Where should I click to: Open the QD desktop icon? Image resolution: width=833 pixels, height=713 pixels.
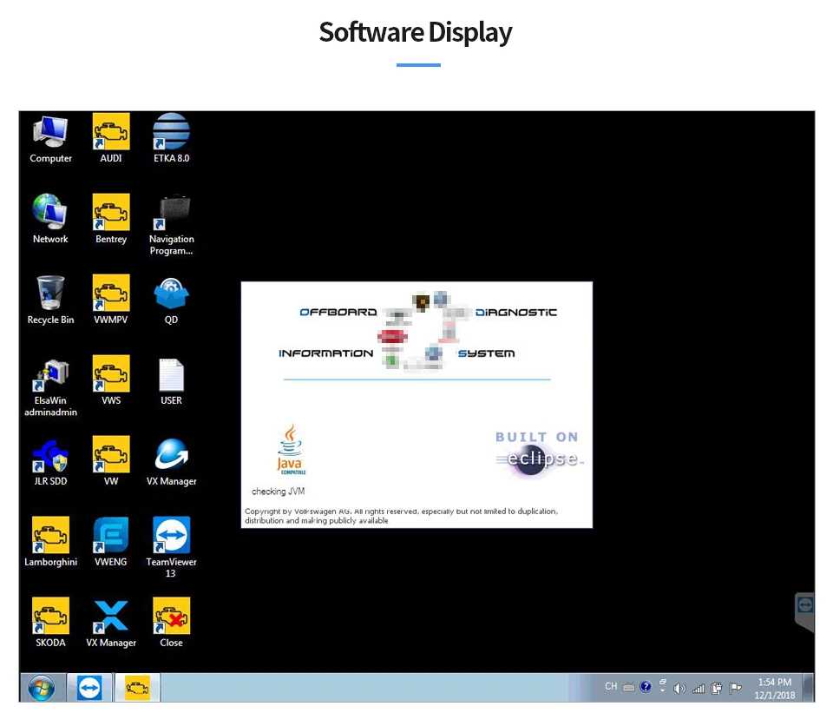click(171, 300)
